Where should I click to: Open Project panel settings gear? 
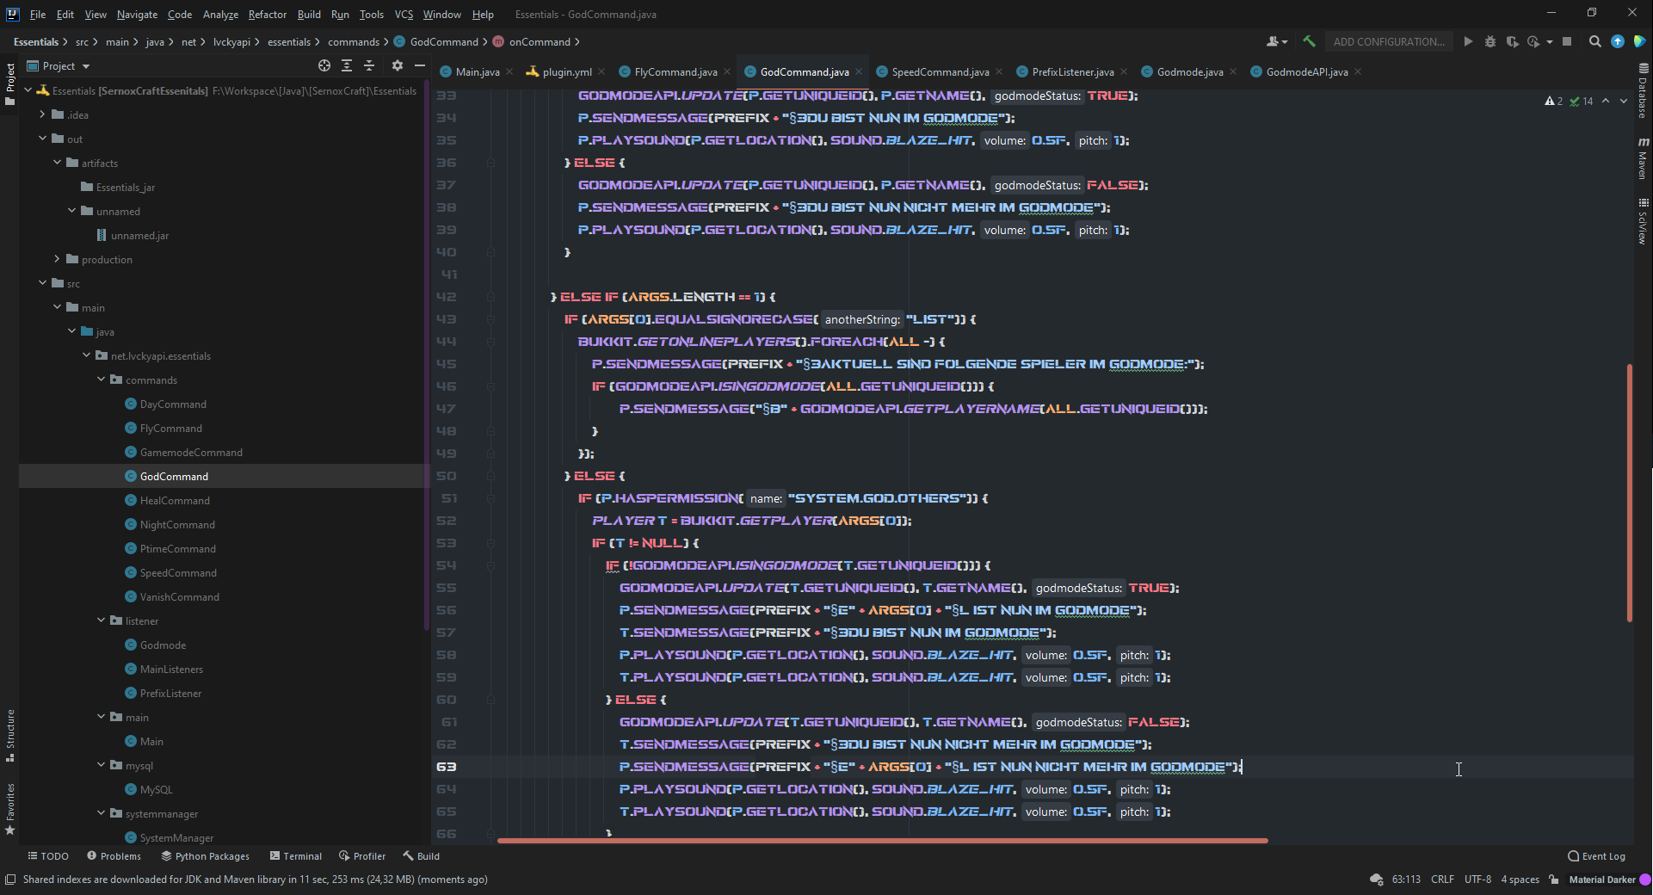pos(397,65)
